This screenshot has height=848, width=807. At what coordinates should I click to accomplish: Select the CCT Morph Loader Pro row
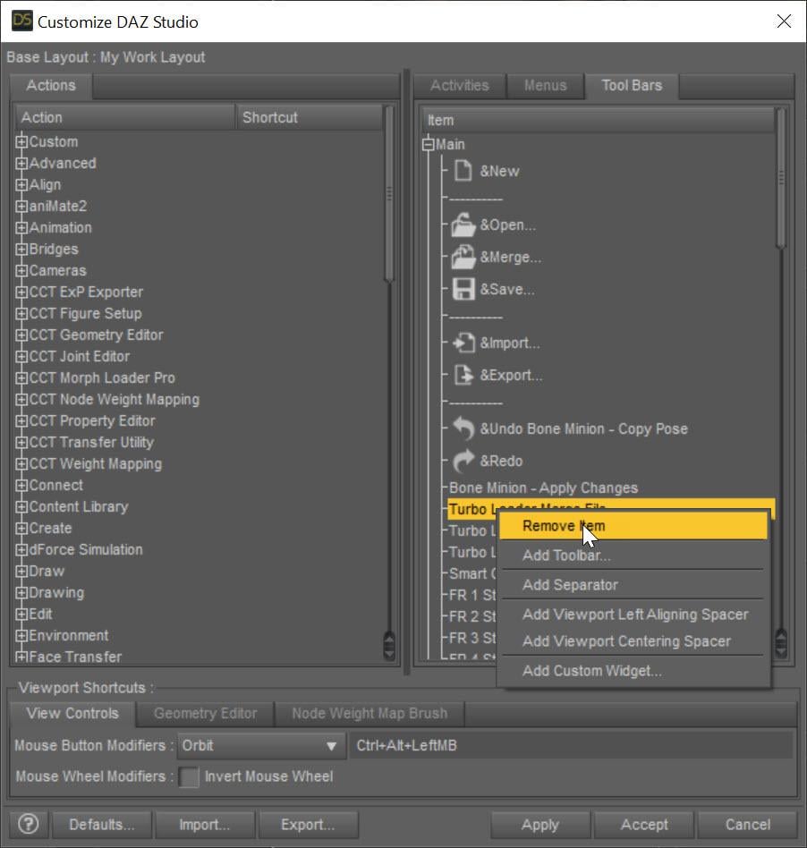click(102, 377)
